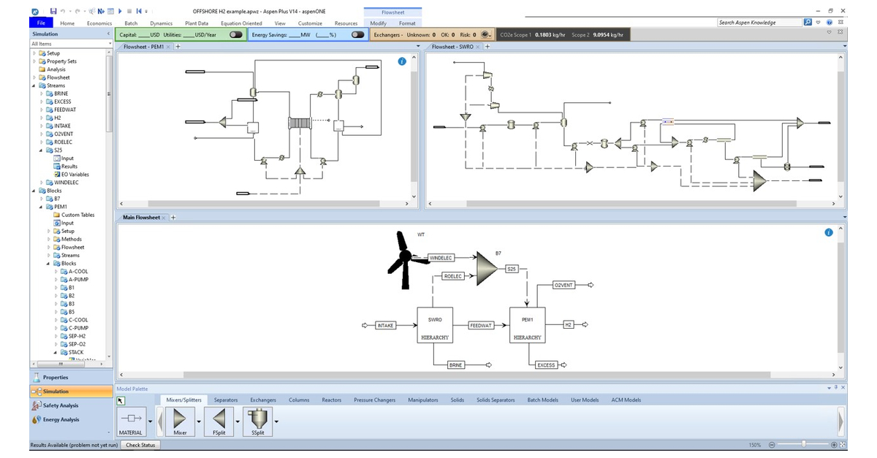Click the Run button in the quick access toolbar
Viewport: 877px width, 458px height.
point(120,11)
